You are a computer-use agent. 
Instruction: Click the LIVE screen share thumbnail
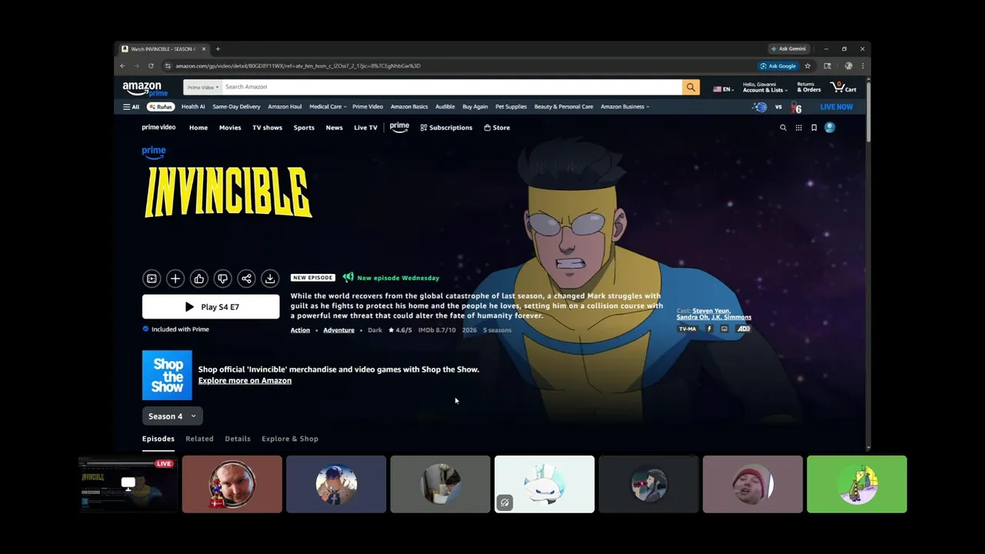tap(128, 484)
